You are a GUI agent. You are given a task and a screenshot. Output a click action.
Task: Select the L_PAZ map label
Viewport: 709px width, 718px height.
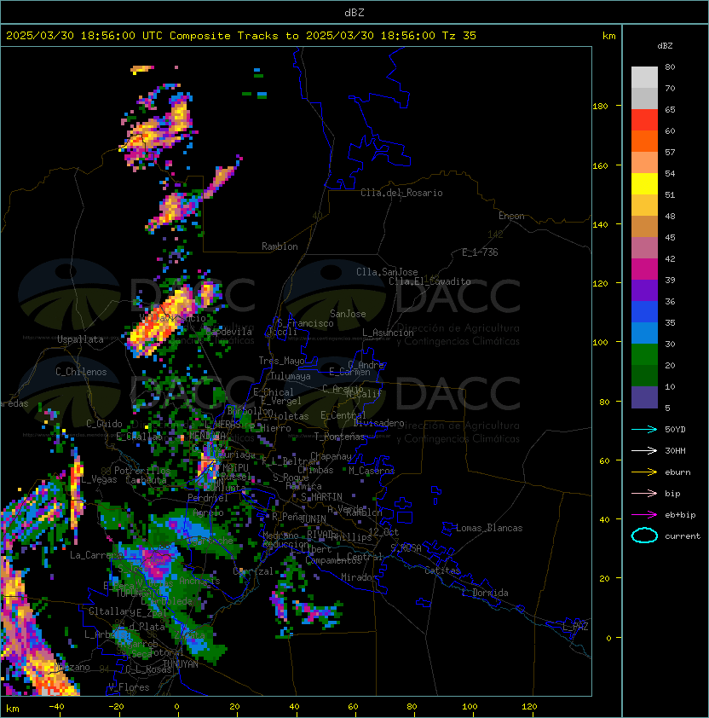(575, 627)
